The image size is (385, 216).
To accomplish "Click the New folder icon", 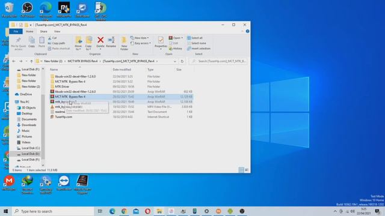I will (x=124, y=40).
